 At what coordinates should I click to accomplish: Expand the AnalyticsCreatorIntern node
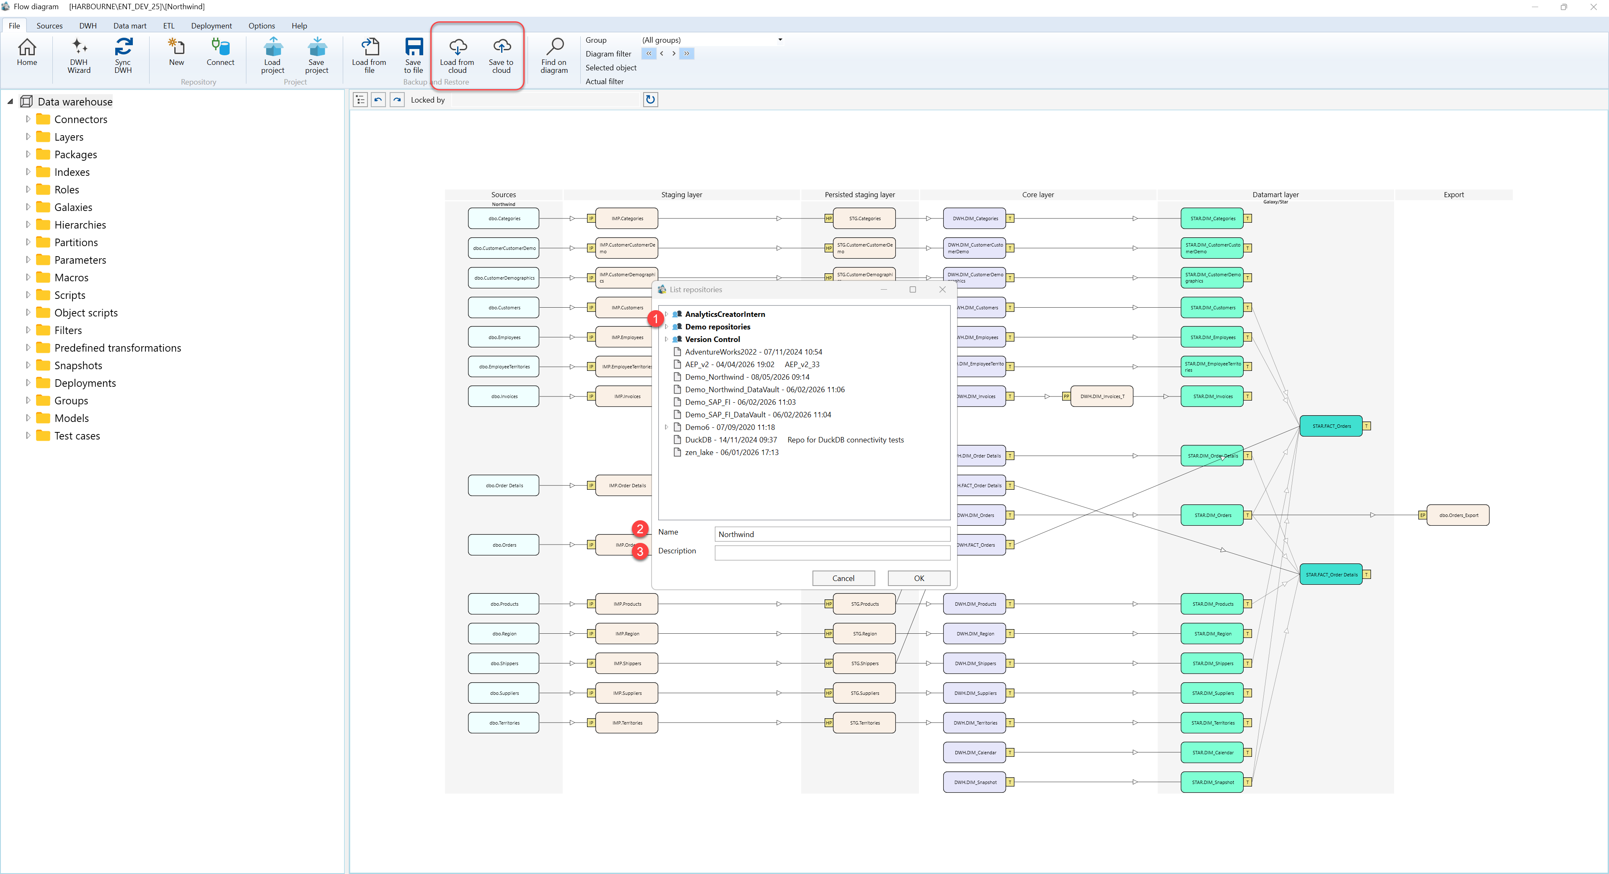point(667,314)
